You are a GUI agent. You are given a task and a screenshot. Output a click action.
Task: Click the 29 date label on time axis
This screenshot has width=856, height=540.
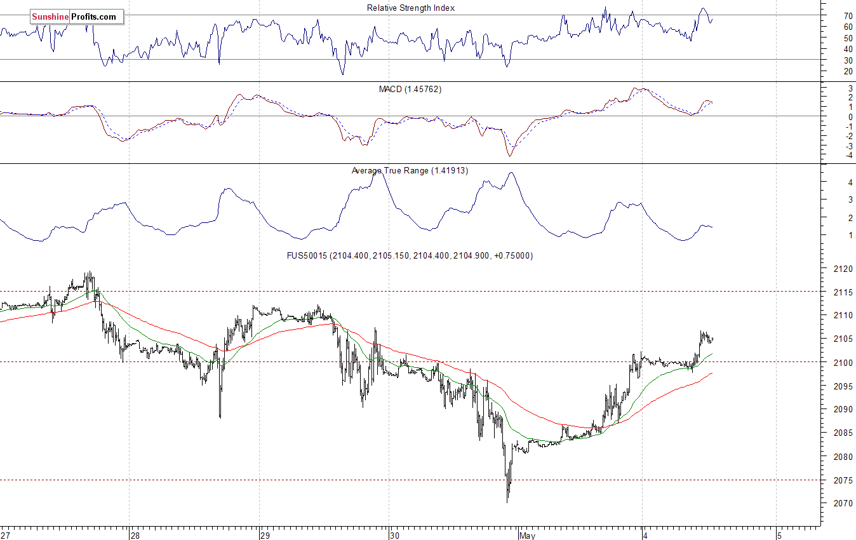266,535
